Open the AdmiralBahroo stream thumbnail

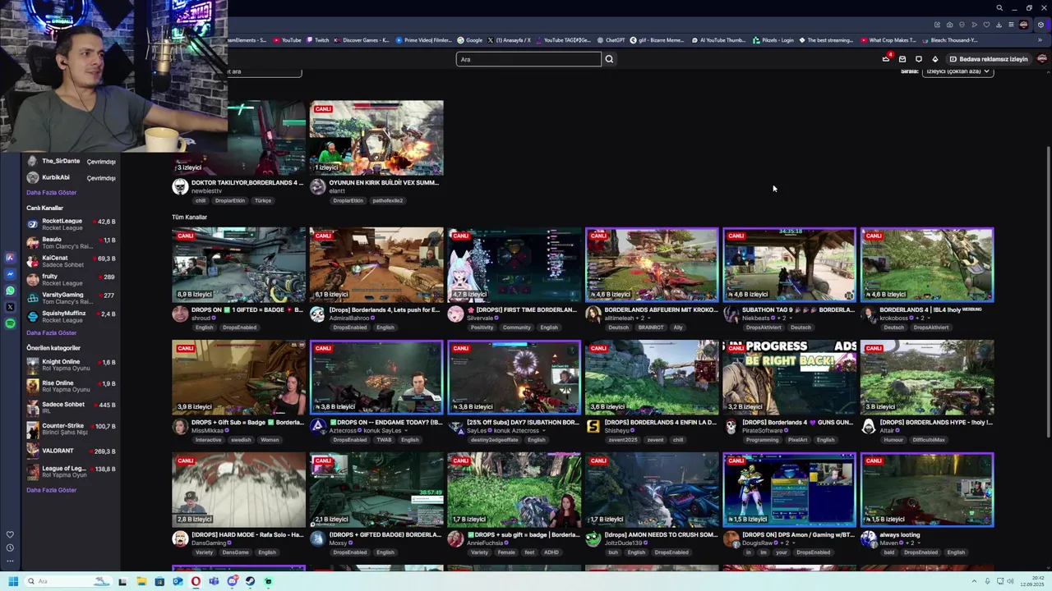coord(376,265)
